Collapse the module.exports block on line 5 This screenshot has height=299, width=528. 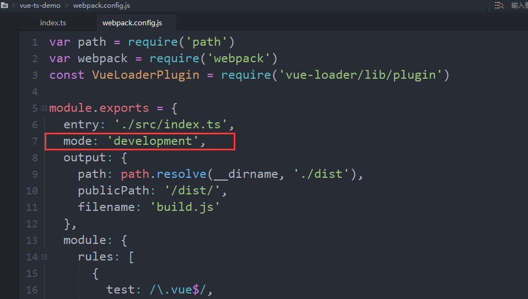coord(44,108)
